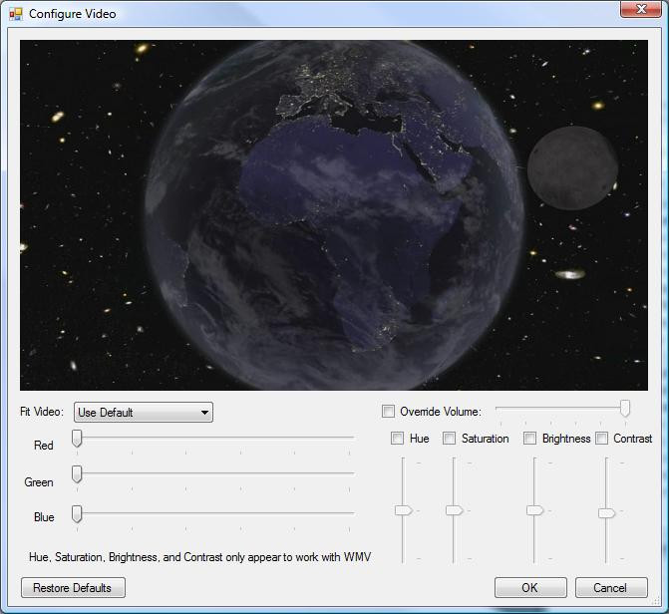The height and width of the screenshot is (614, 669).
Task: Toggle the Contrast checkbox
Action: pyautogui.click(x=601, y=439)
